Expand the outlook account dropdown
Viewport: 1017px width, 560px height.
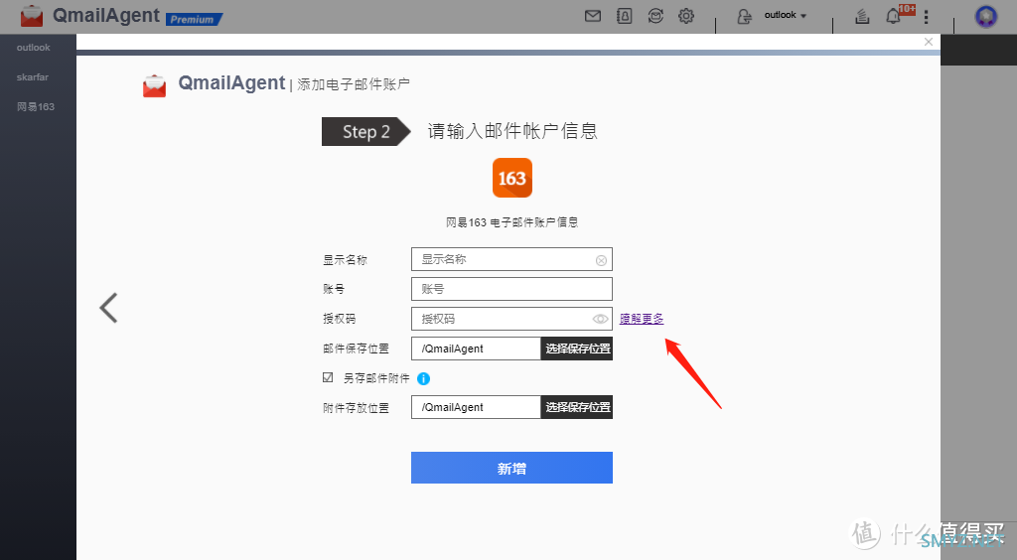coord(785,15)
